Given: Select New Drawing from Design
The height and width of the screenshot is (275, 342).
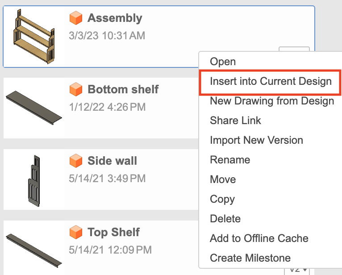Looking at the screenshot, I should 272,101.
